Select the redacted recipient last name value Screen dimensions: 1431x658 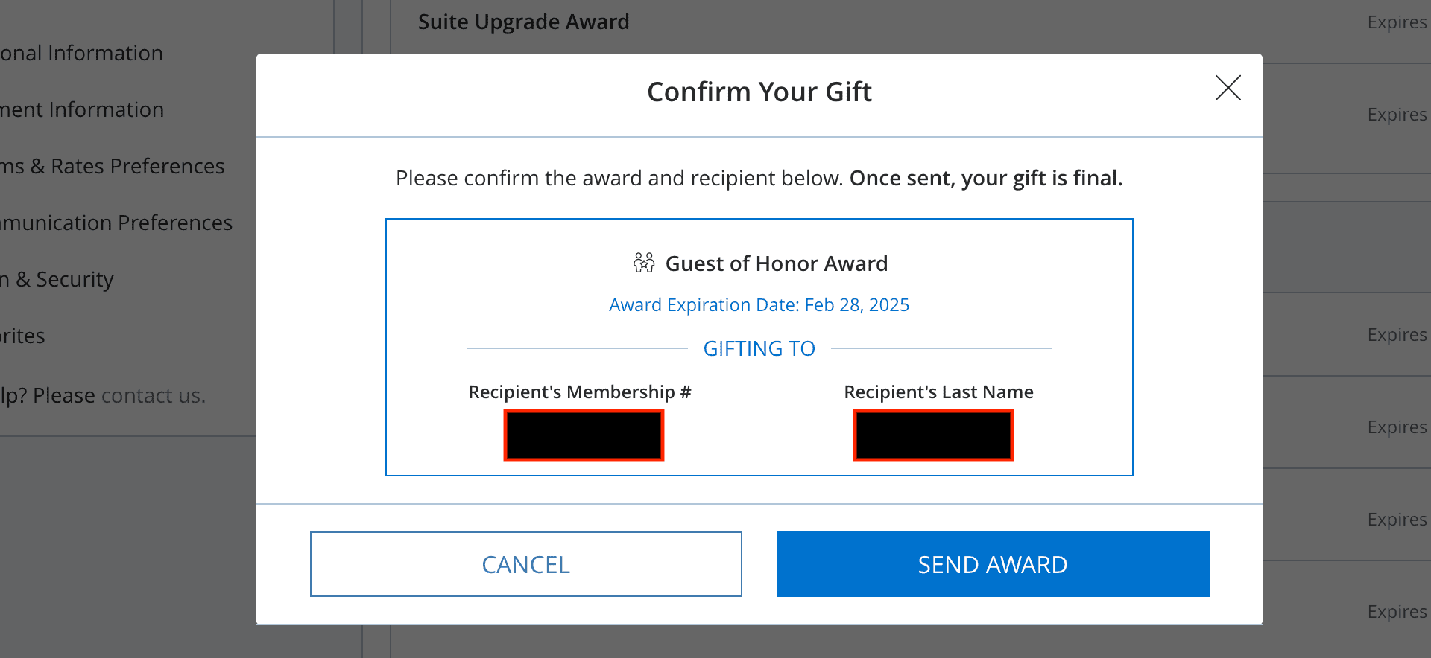pos(933,435)
